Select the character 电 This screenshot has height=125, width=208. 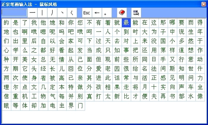tap(53, 106)
